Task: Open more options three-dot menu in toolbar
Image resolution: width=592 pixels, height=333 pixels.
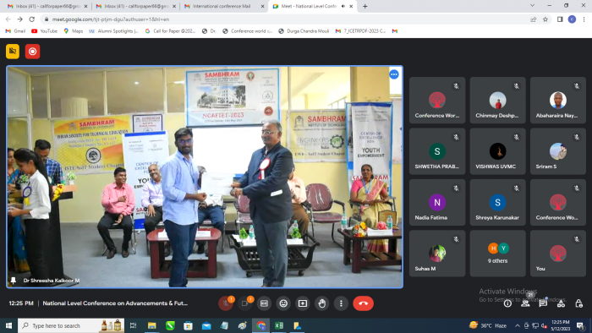Action: click(341, 303)
